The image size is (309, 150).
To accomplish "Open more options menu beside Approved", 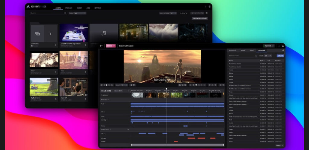I will (279, 46).
